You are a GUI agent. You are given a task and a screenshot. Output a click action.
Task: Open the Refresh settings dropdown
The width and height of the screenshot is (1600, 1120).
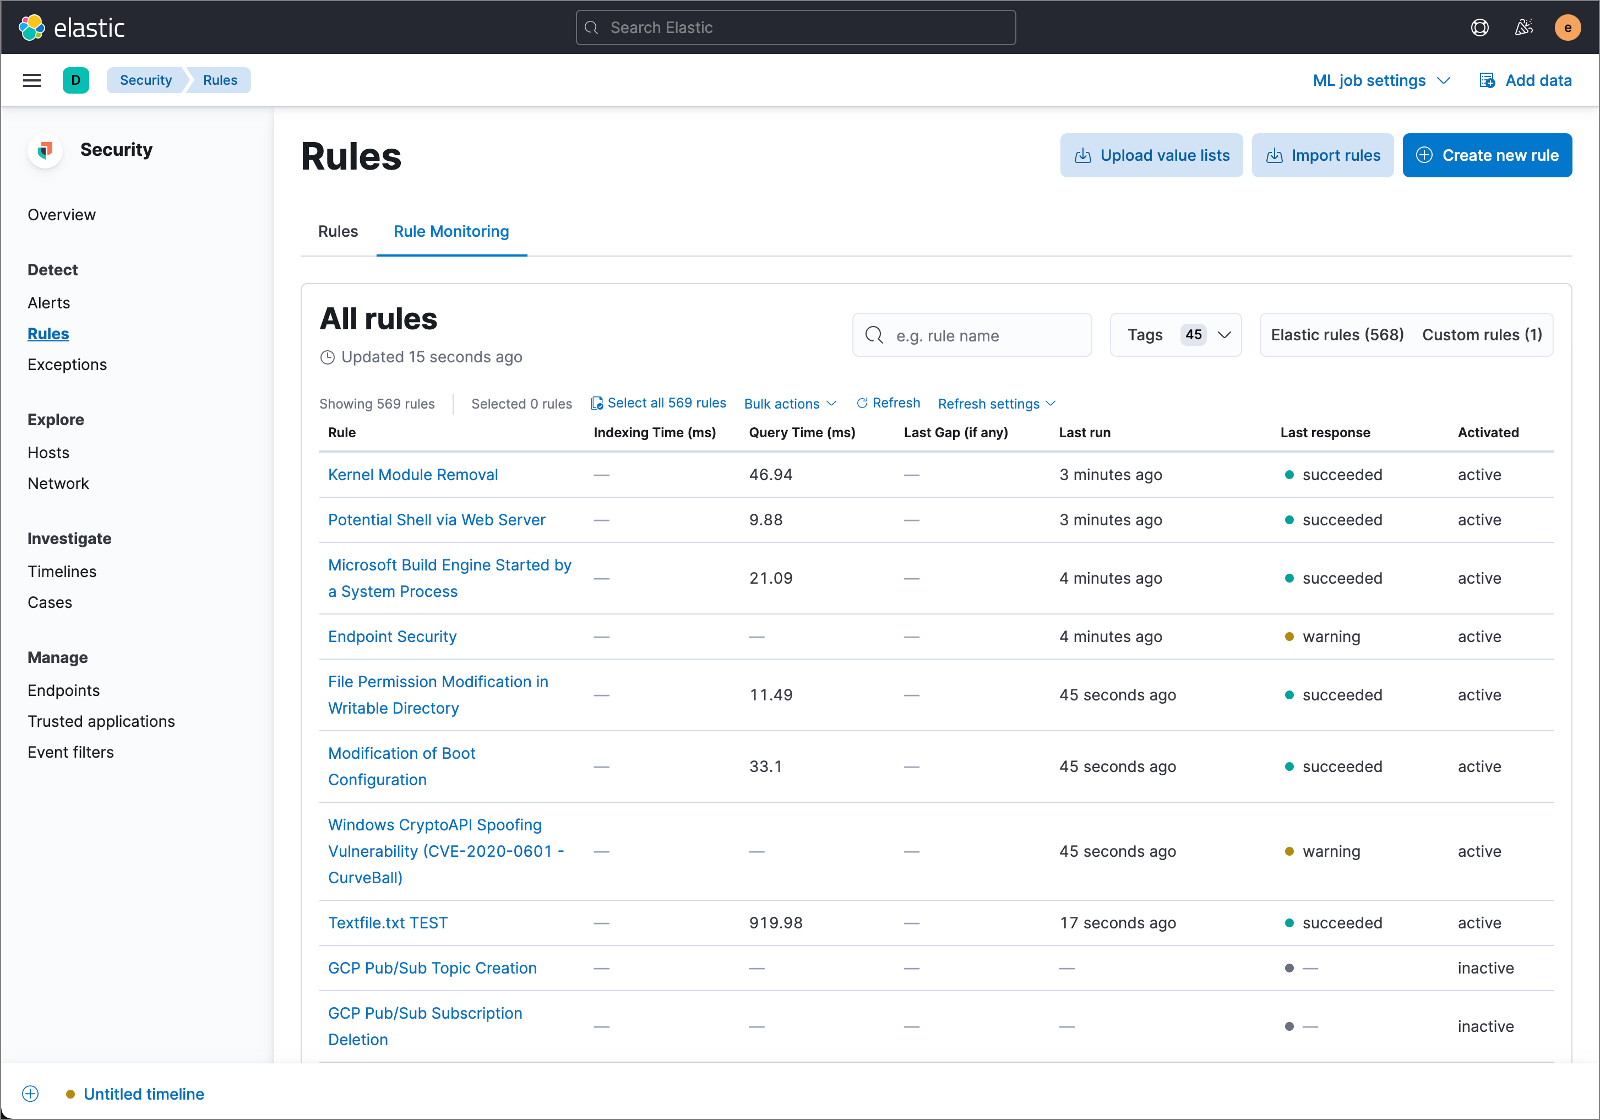pos(996,404)
